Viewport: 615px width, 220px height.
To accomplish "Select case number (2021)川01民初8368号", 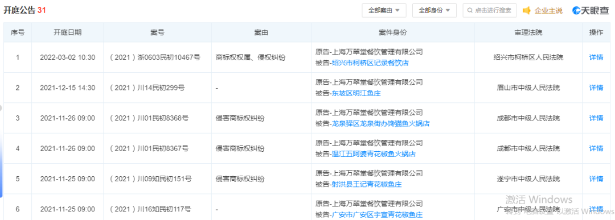I will coord(149,118).
